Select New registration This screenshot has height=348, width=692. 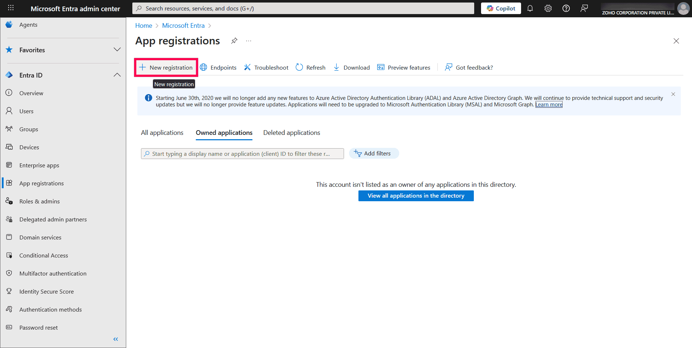[x=166, y=67]
